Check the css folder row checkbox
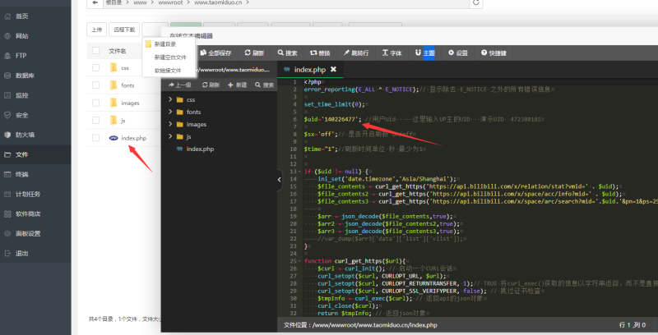 coord(95,68)
